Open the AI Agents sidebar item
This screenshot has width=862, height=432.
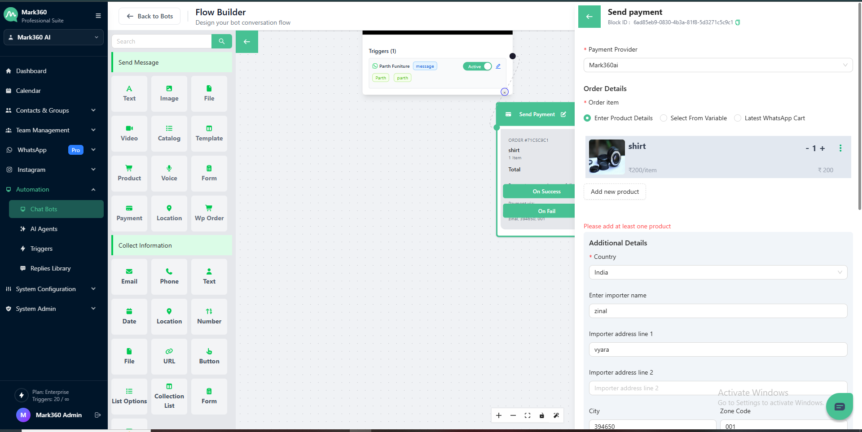click(x=44, y=229)
